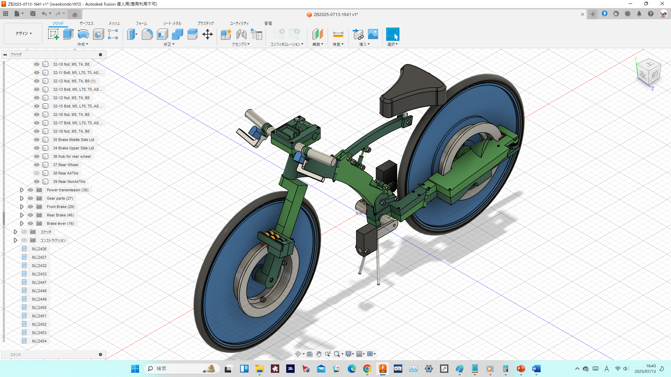Screen dimensions: 671x377
Task: Activate the Select tool icon
Action: click(392, 34)
